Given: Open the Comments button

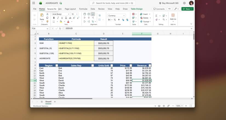Looking at the screenshot, I should tap(159, 9).
